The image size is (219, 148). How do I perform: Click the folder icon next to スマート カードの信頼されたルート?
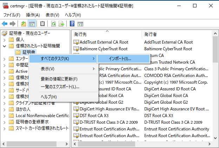tap(11, 128)
